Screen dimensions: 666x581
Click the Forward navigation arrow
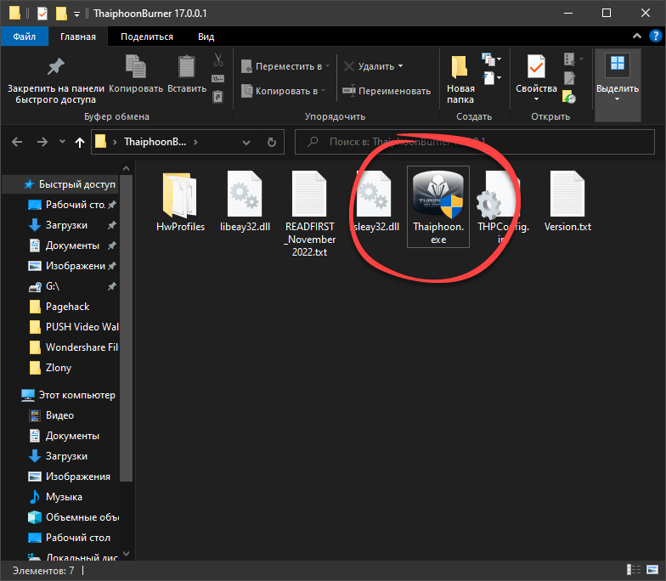pos(42,142)
